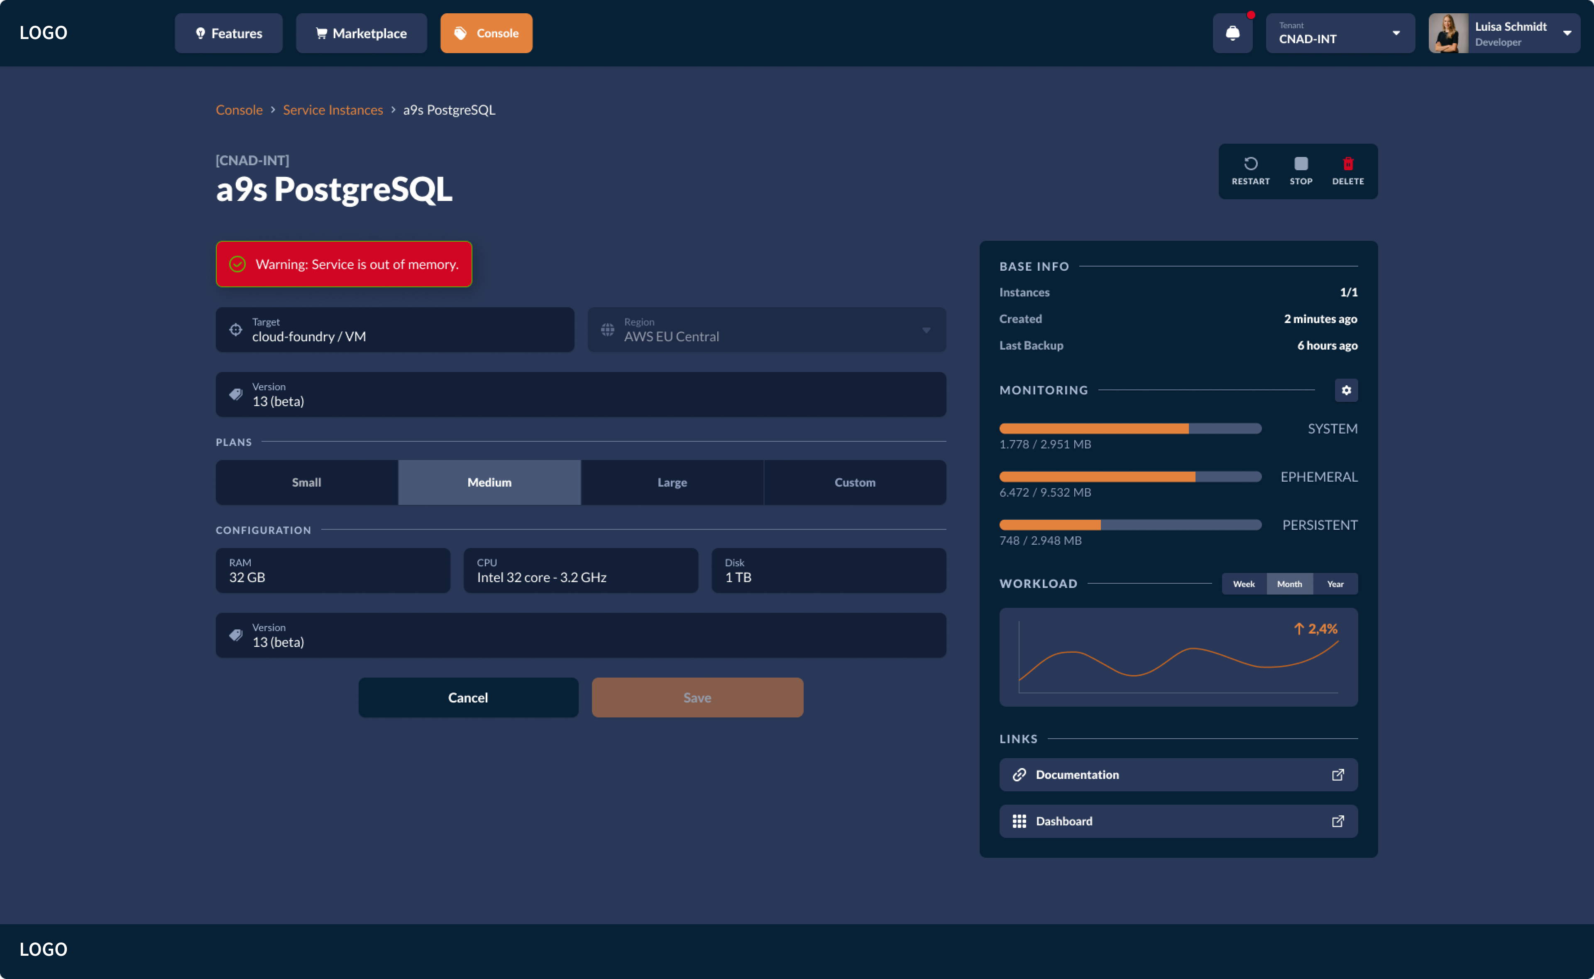The width and height of the screenshot is (1594, 979).
Task: Click the lower Version 13 (beta) field
Action: coord(580,635)
